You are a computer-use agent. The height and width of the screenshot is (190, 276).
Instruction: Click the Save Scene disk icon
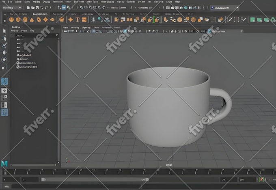(37, 8)
